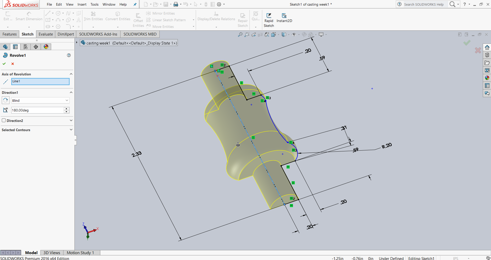Screen dimensions: 491x260
Task: Collapse the Axis of Revolution section
Action: (71, 74)
